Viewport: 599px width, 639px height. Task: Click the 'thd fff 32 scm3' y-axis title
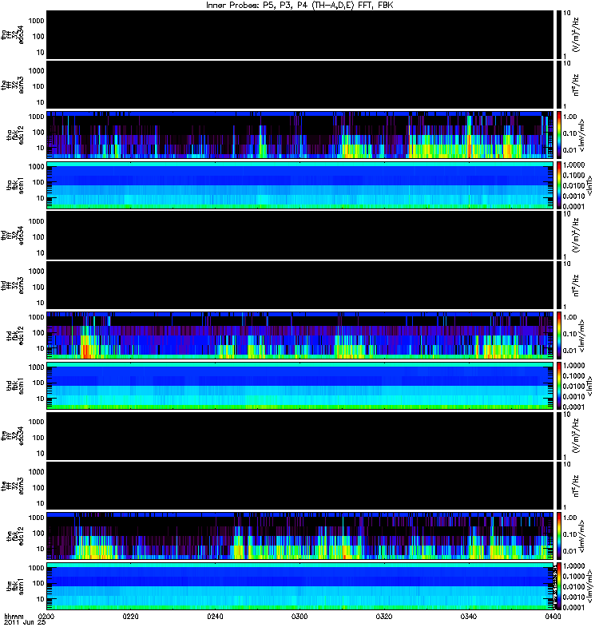13,285
